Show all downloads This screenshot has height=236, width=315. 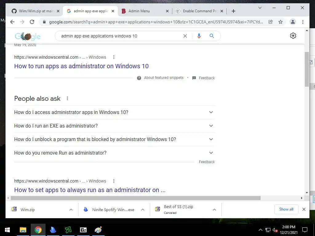(x=286, y=209)
